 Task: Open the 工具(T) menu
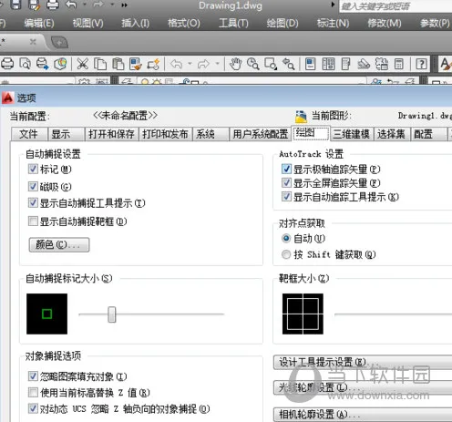click(x=233, y=23)
